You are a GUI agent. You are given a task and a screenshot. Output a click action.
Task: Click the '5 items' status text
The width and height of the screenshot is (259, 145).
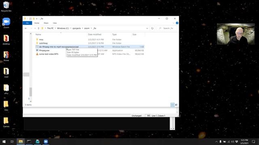point(28,105)
